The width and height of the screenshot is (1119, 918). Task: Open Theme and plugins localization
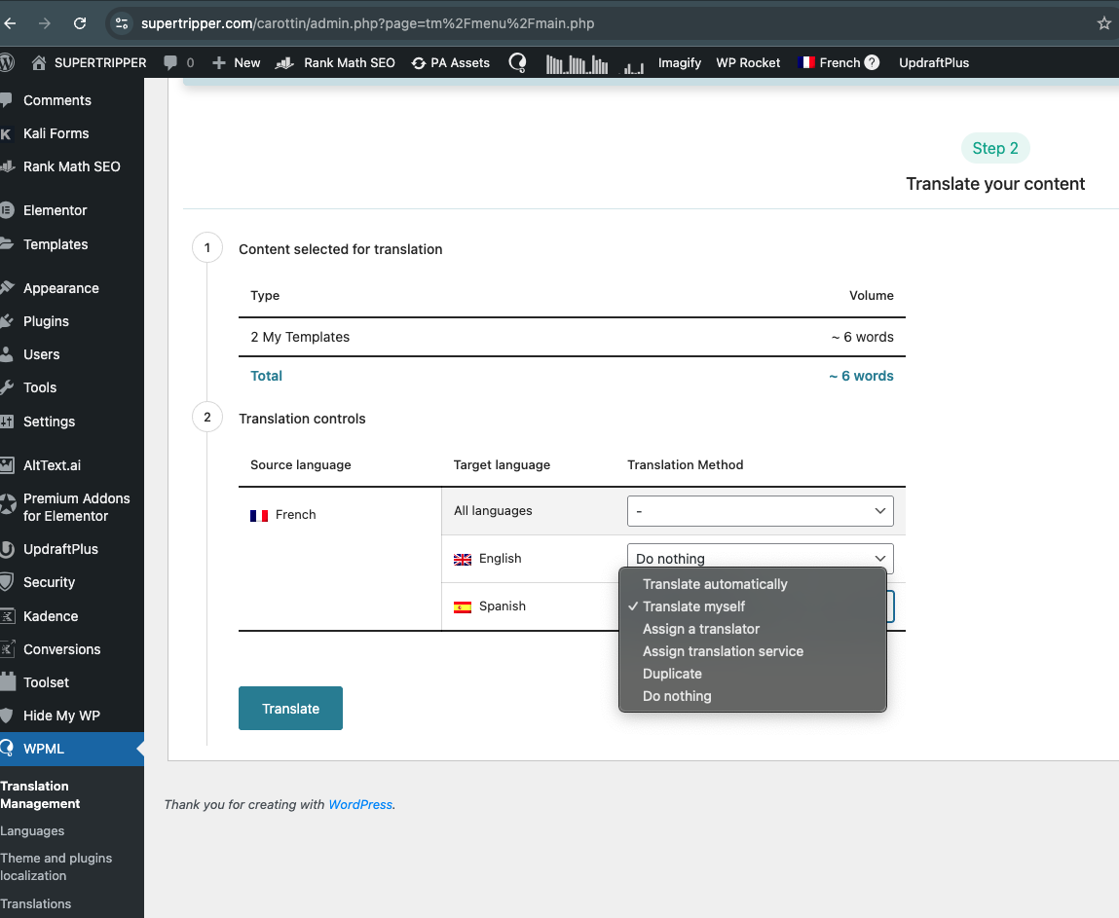coord(56,866)
